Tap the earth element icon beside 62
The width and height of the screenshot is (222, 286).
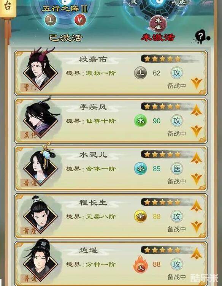140,73
